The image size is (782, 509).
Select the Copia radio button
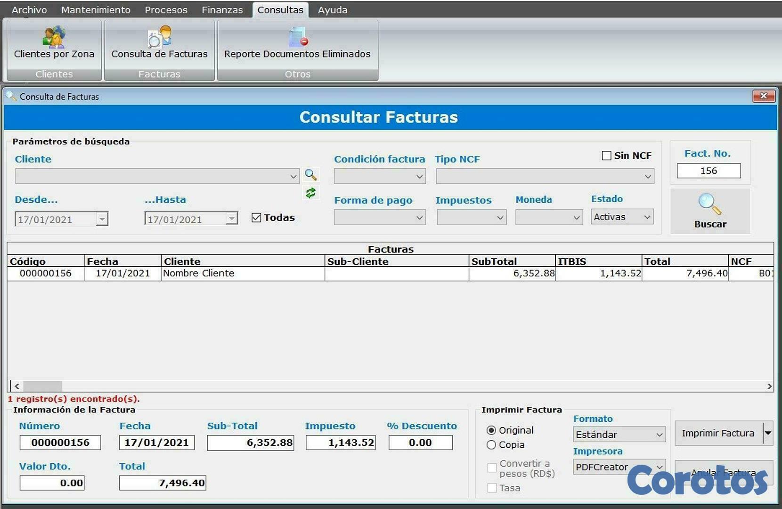[x=491, y=445]
